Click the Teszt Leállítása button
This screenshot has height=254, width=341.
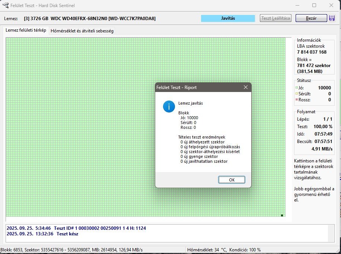pos(275,18)
